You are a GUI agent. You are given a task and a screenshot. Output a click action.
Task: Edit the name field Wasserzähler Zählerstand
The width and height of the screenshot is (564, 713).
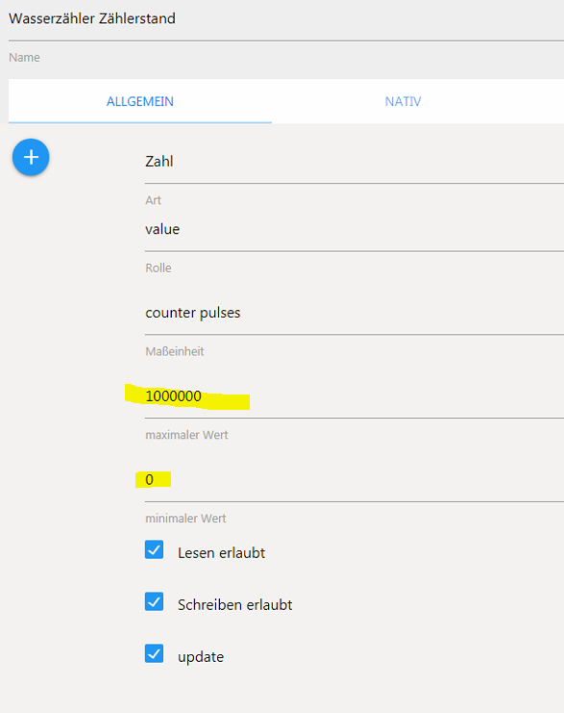[x=286, y=20]
